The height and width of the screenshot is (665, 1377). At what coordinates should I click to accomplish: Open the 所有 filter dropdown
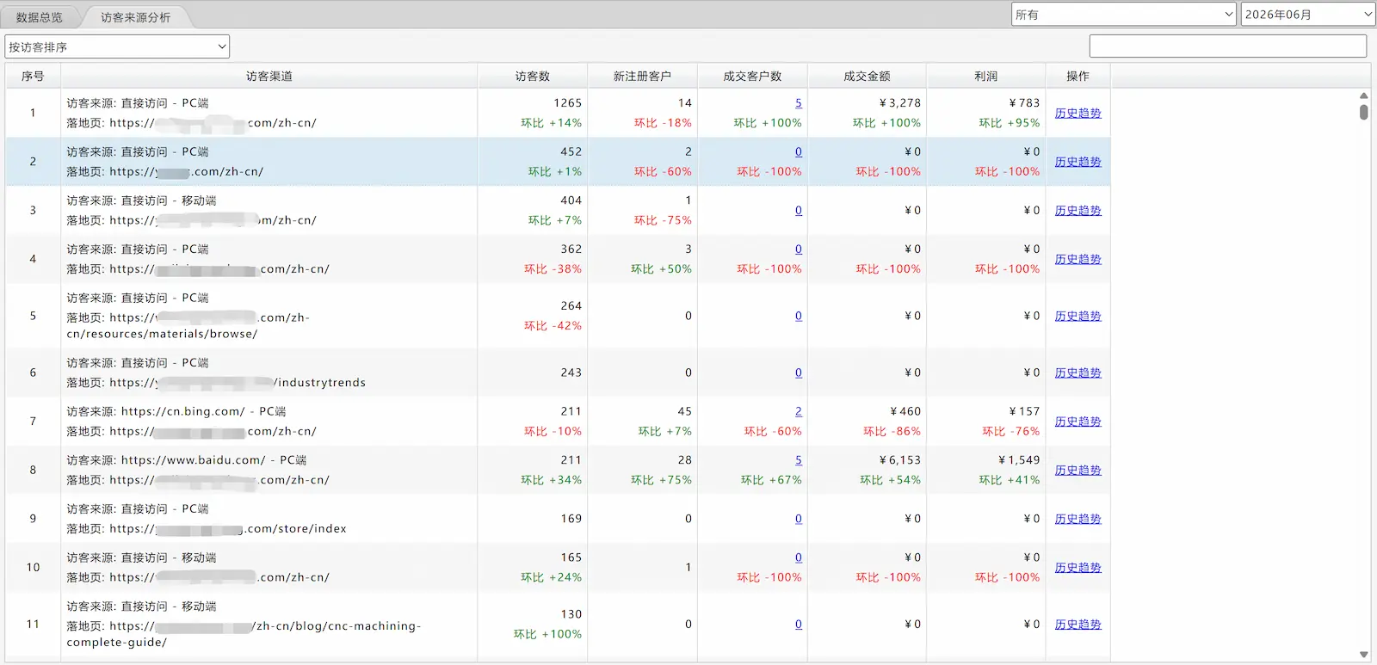pos(1124,15)
